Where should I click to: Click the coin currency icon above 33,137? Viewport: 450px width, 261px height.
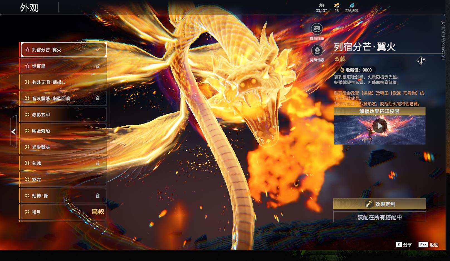(x=321, y=5)
